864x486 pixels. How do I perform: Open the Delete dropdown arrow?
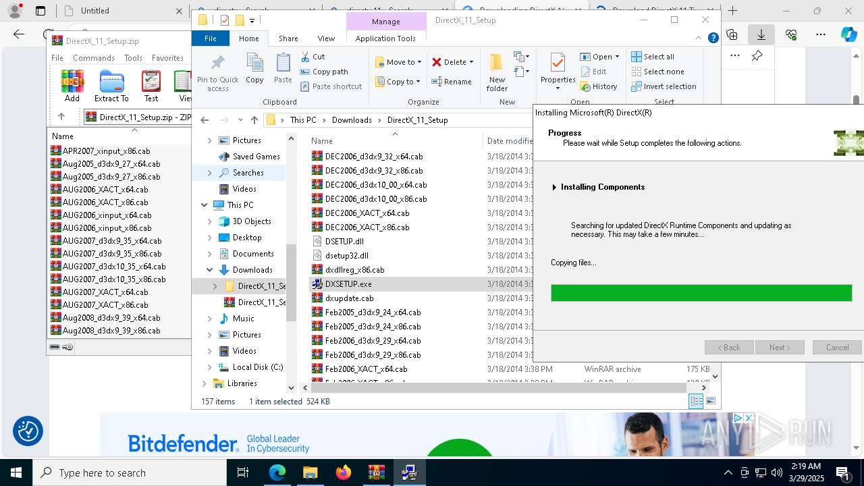click(x=471, y=62)
